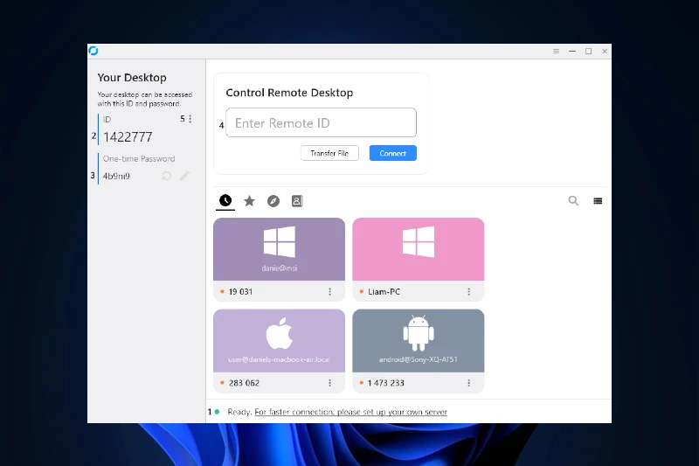Edit the one-time password with pencil icon
Image resolution: width=699 pixels, height=466 pixels.
point(184,176)
